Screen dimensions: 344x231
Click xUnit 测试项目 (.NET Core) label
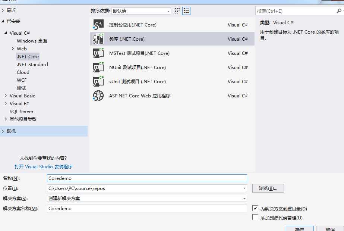[x=137, y=82]
